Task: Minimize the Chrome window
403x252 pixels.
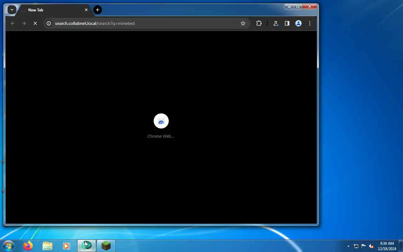Action: pos(289,6)
